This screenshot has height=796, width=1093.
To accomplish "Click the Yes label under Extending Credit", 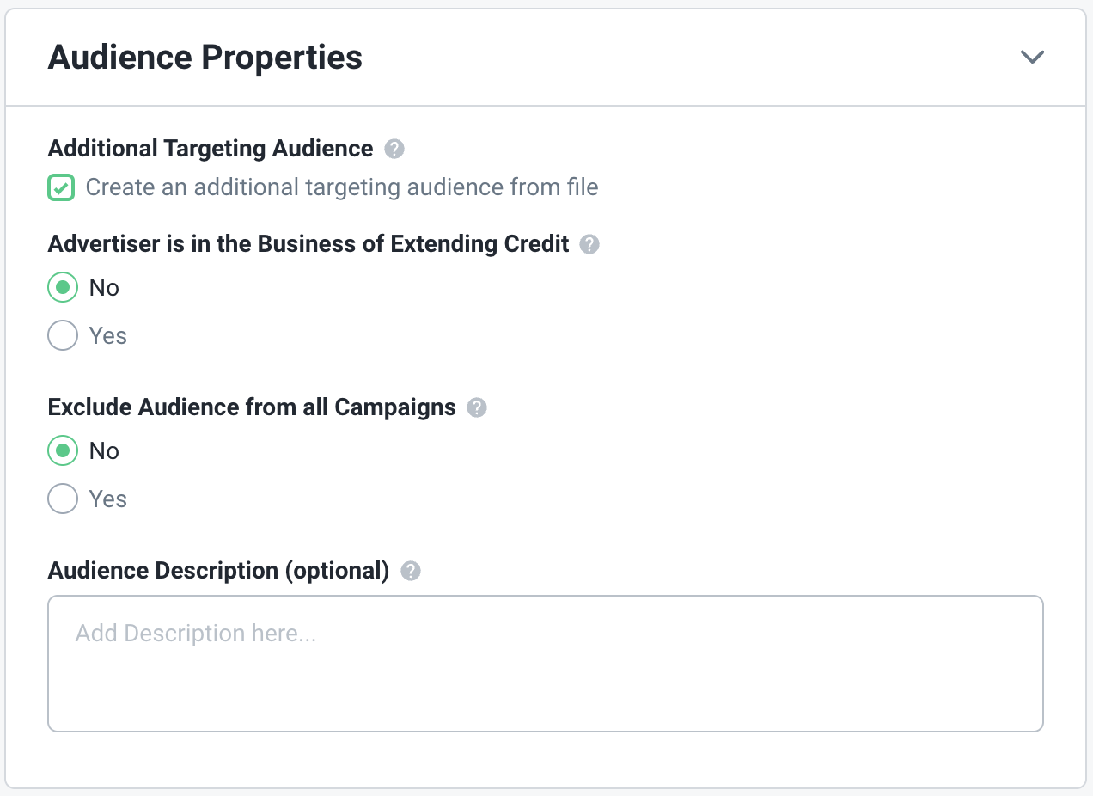I will pos(108,335).
